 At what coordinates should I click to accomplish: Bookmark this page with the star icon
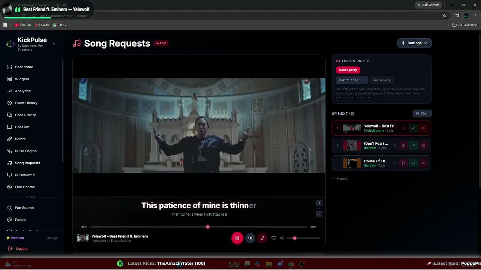point(445,16)
